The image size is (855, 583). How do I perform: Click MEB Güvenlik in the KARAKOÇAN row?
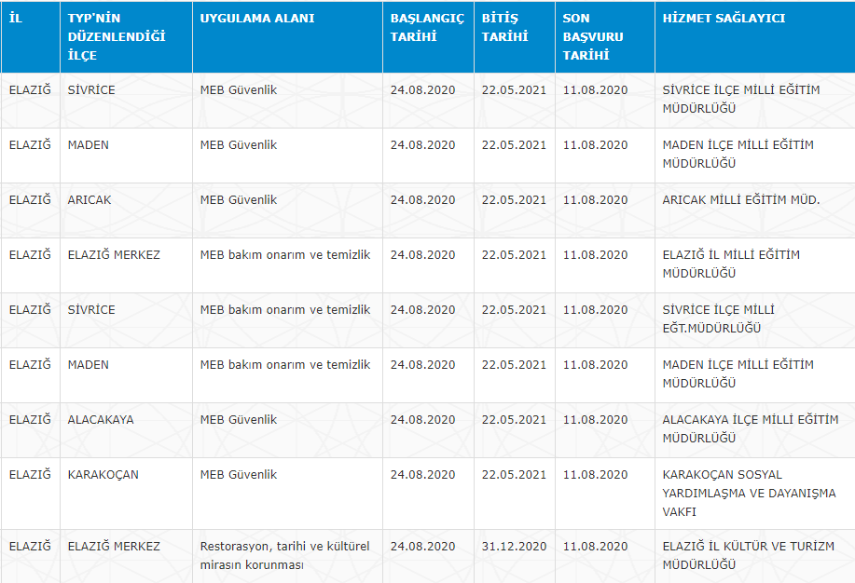[x=239, y=475]
